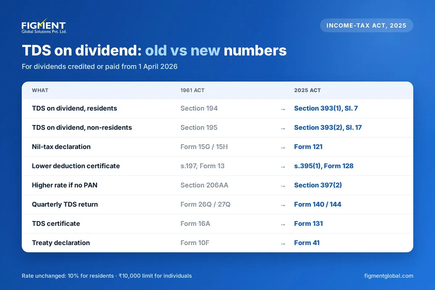Click the footer note 'Rate unchanged: 10% for residents'
This screenshot has height=290, width=435.
[x=68, y=276]
